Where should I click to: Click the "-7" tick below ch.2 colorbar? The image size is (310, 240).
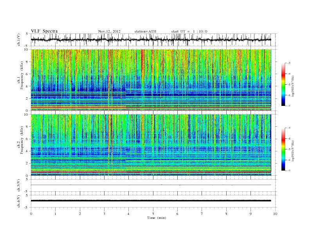[x=289, y=171]
